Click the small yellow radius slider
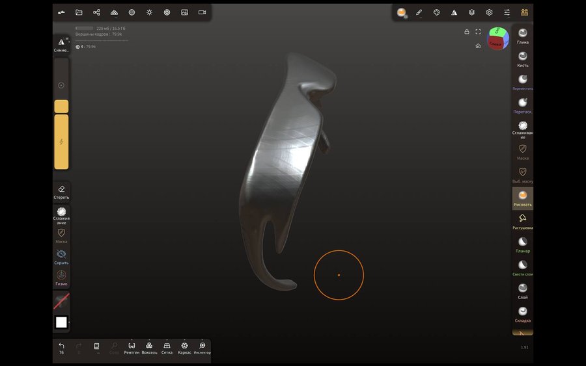The image size is (586, 366). point(61,107)
